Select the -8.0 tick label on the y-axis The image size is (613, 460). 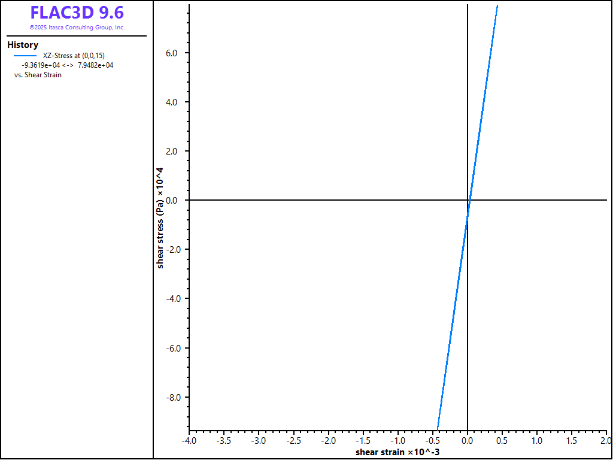(x=171, y=397)
